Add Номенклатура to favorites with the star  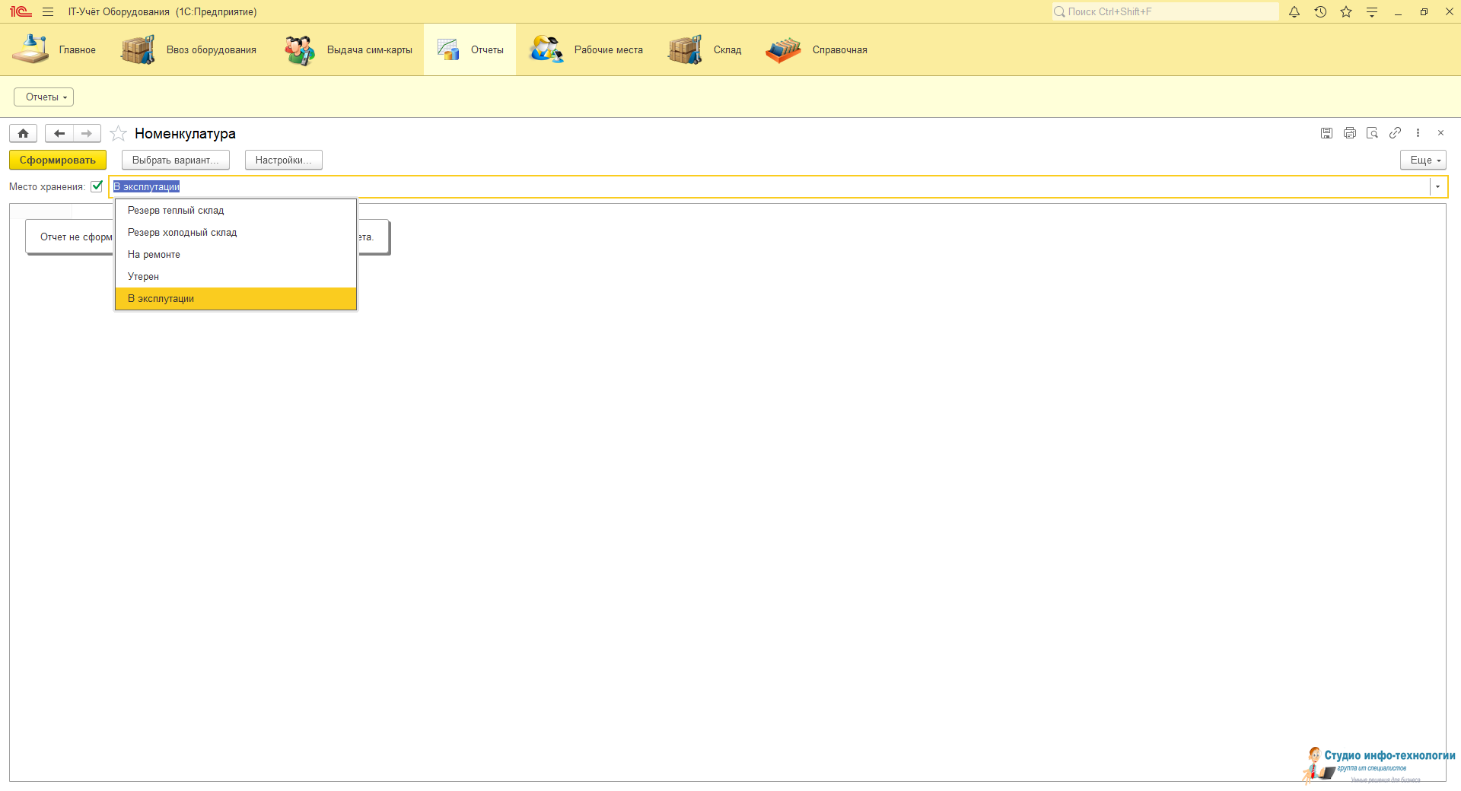click(118, 134)
